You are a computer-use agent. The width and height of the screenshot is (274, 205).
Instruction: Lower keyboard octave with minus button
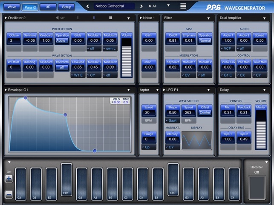pyautogui.click(x=9, y=194)
